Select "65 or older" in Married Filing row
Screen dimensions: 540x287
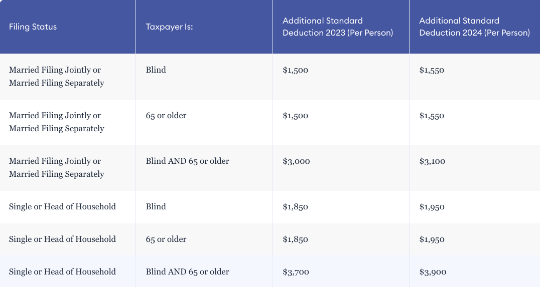[x=166, y=116]
